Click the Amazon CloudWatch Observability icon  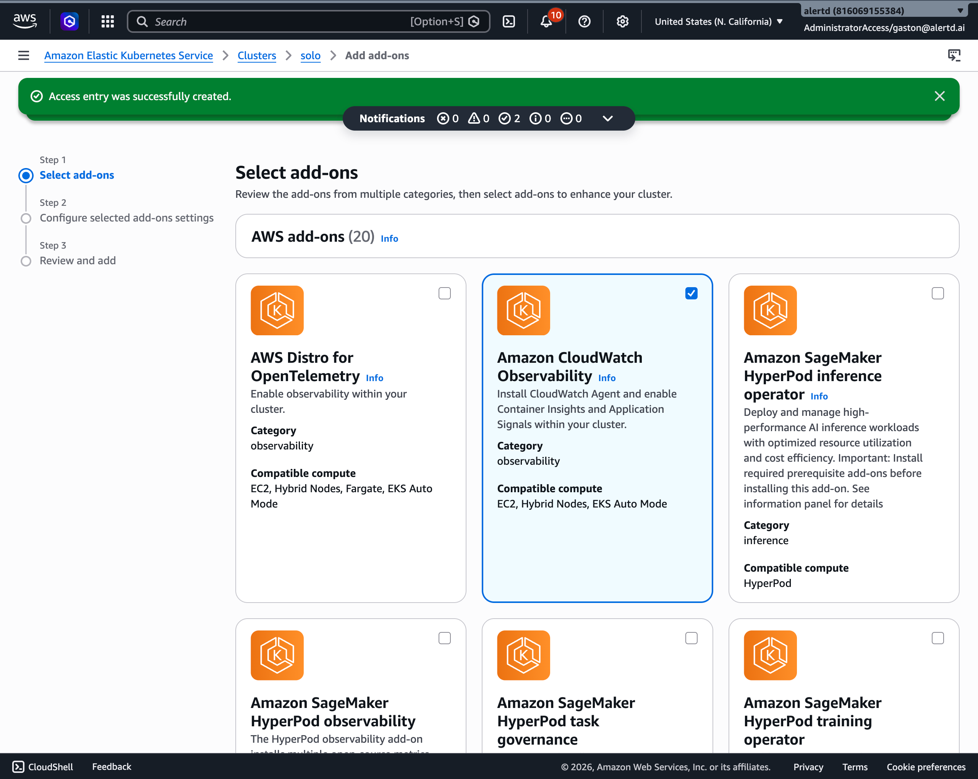pyautogui.click(x=523, y=310)
